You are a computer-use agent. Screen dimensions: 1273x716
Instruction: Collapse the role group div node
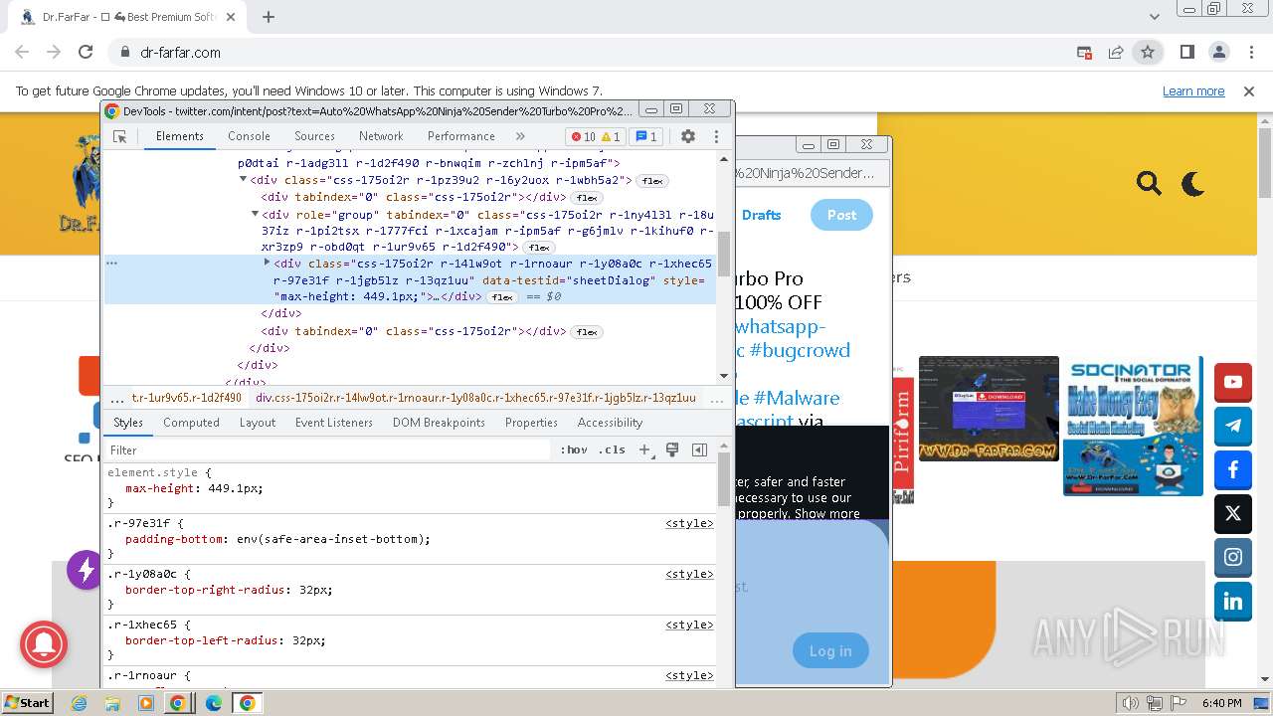[x=255, y=214]
